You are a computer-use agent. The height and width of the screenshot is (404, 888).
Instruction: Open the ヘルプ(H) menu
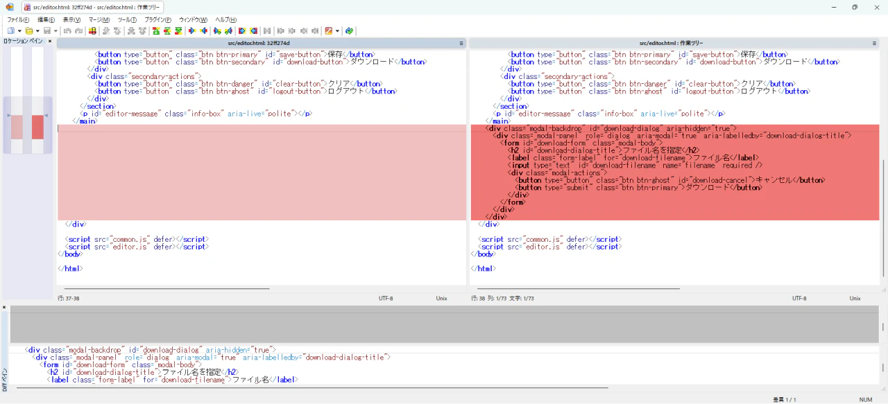(225, 19)
